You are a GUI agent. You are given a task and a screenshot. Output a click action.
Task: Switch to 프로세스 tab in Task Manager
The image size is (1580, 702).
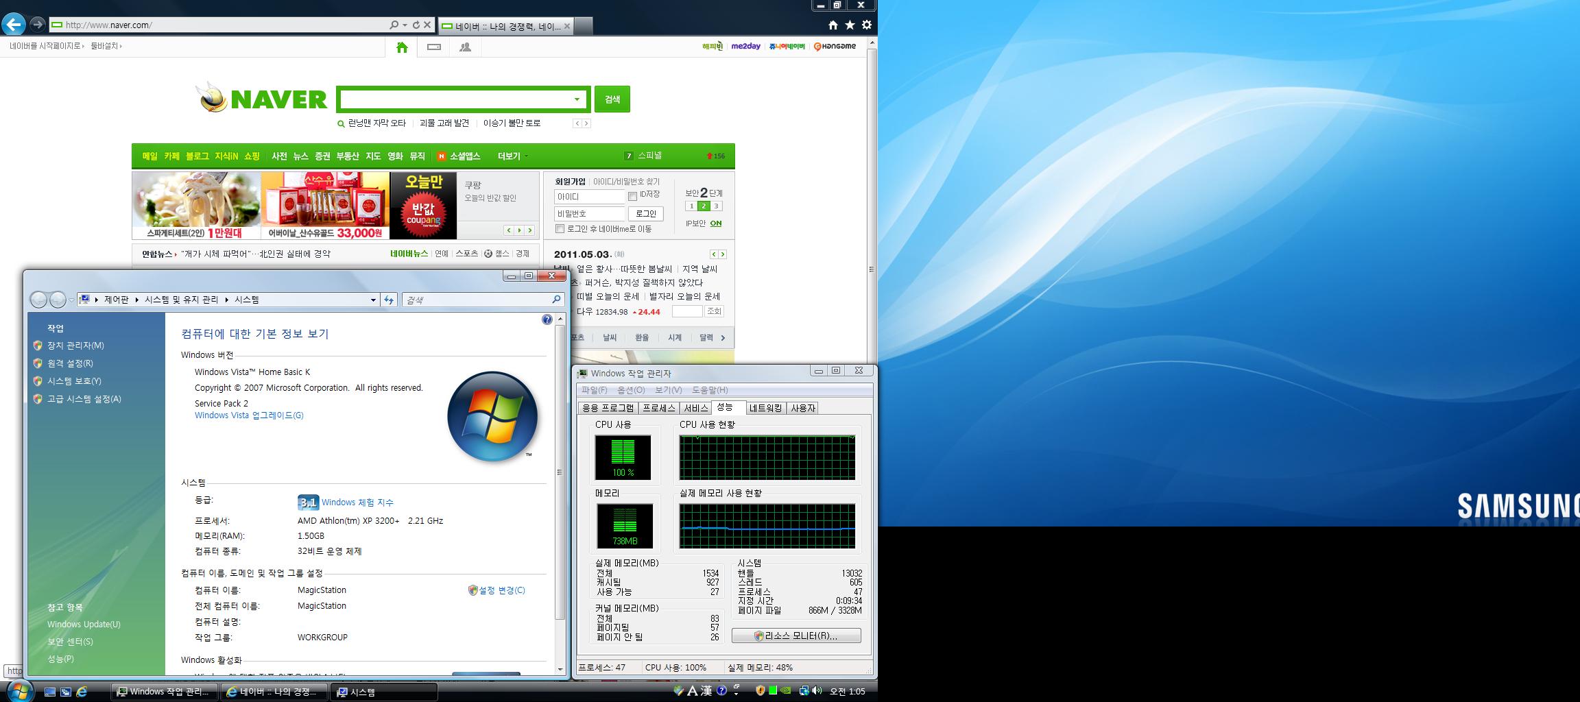pos(658,408)
